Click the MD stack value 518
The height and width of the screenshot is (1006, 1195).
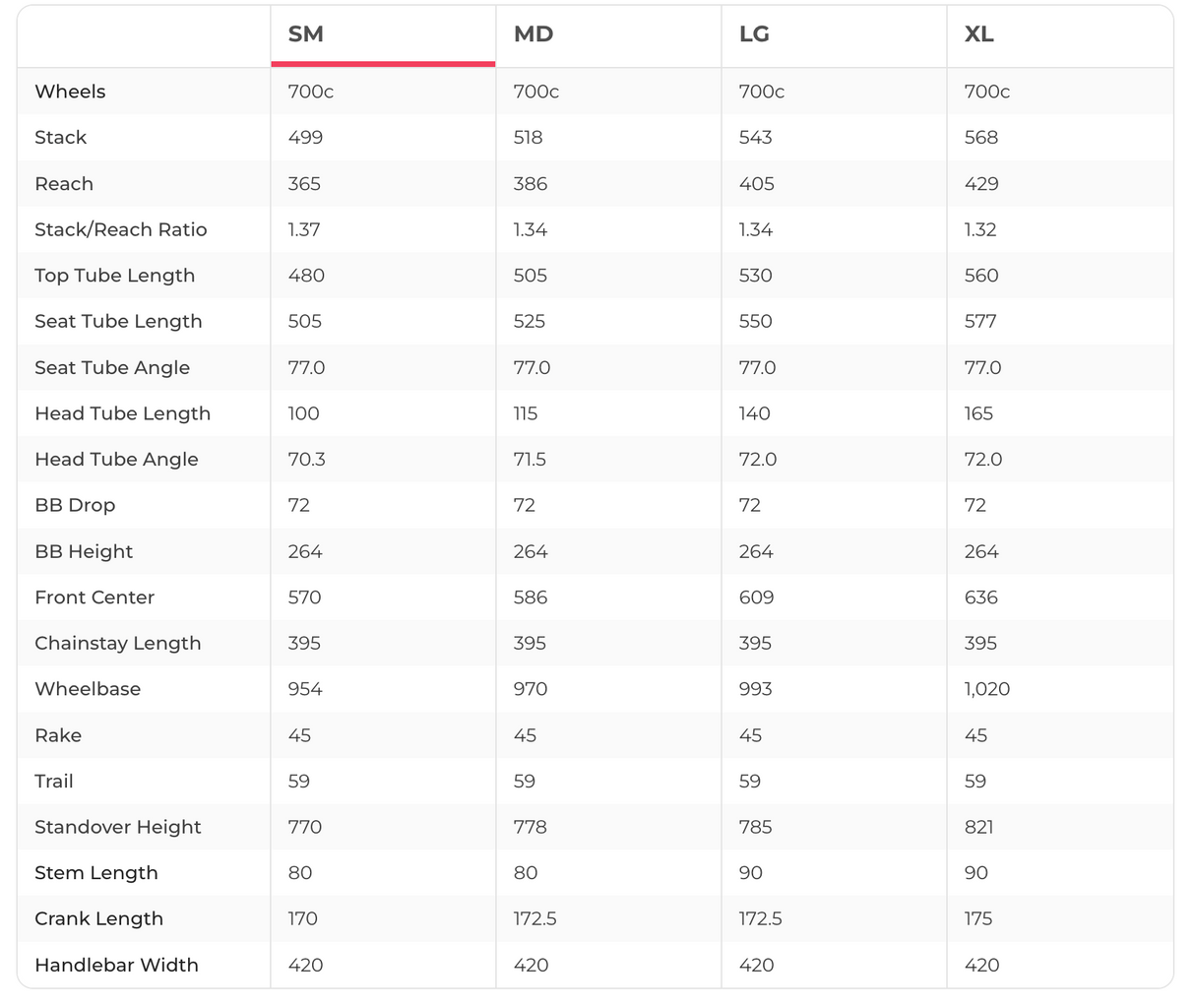click(529, 138)
